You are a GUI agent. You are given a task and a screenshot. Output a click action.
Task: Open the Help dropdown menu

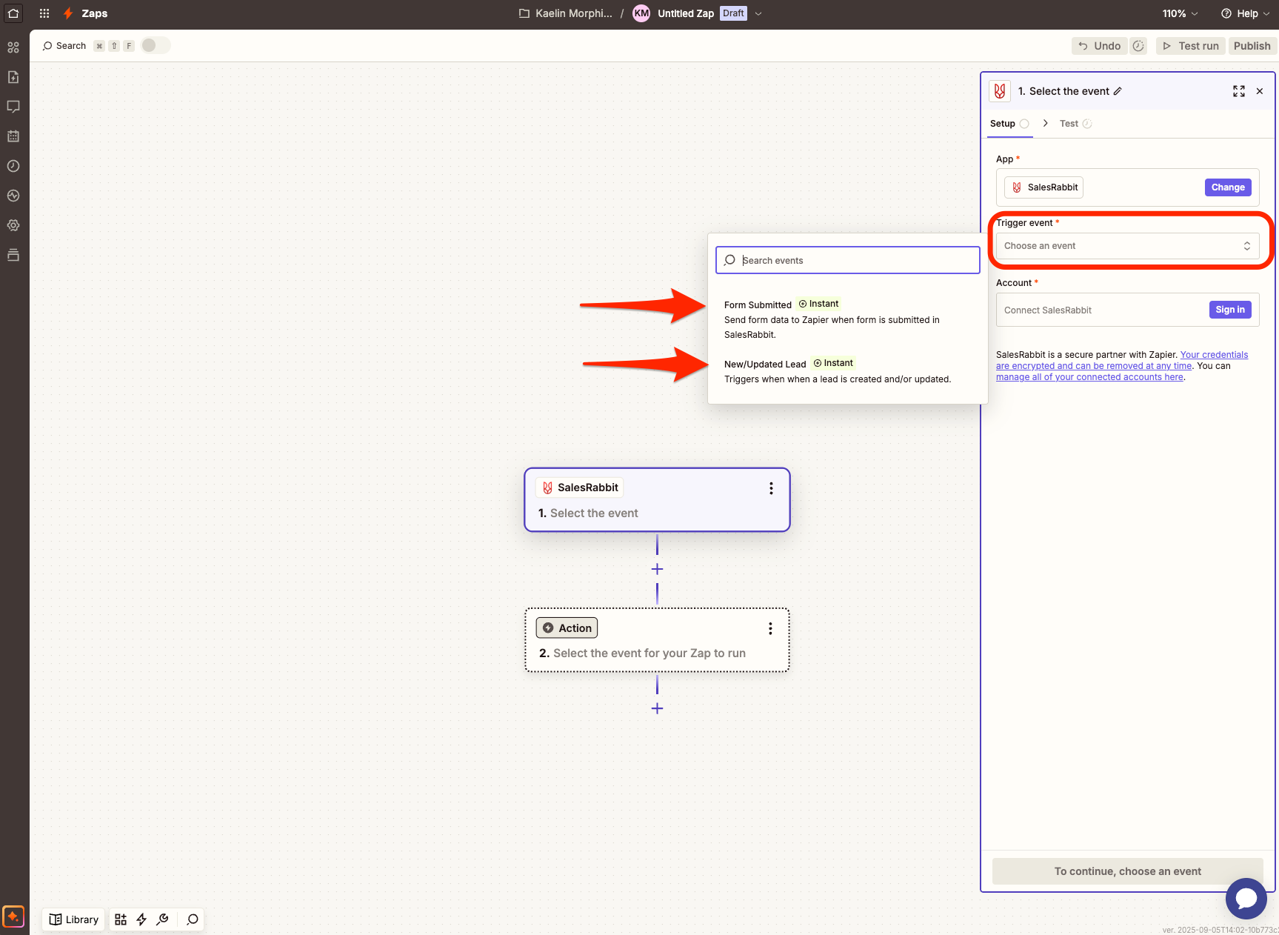(1246, 13)
